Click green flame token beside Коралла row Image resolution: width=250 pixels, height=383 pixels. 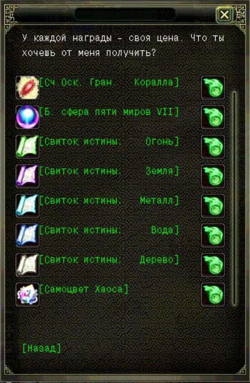click(x=213, y=87)
